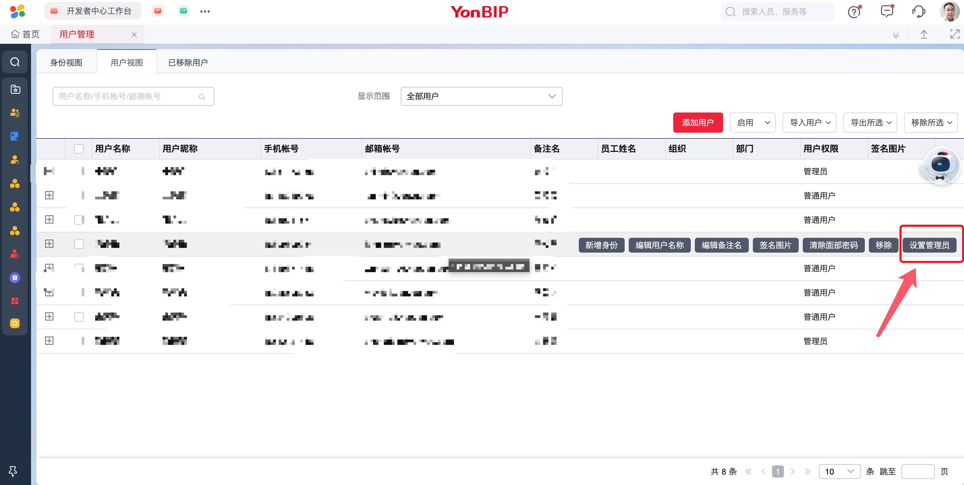Expand the 导入用户 dropdown
The width and height of the screenshot is (964, 485).
809,123
